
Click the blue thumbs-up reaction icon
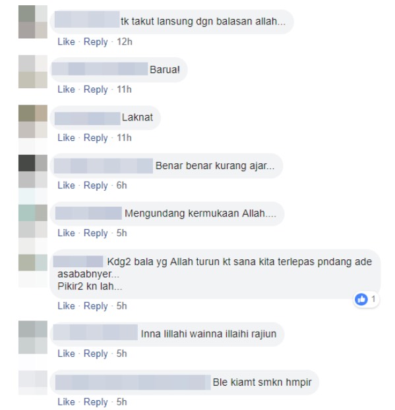[361, 299]
